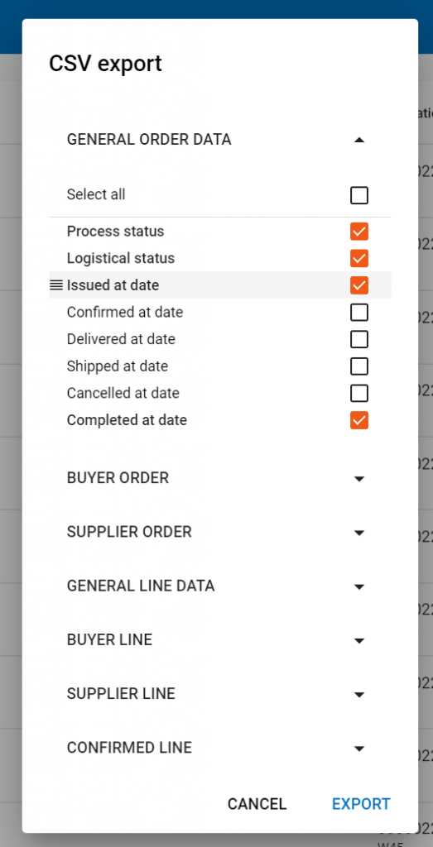Expand the Buyer Line section arrow
The height and width of the screenshot is (847, 433).
(359, 641)
